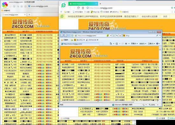The image size is (175, 125).
Task: Open search provider dropdown beside Bing box
Action: (160, 36)
